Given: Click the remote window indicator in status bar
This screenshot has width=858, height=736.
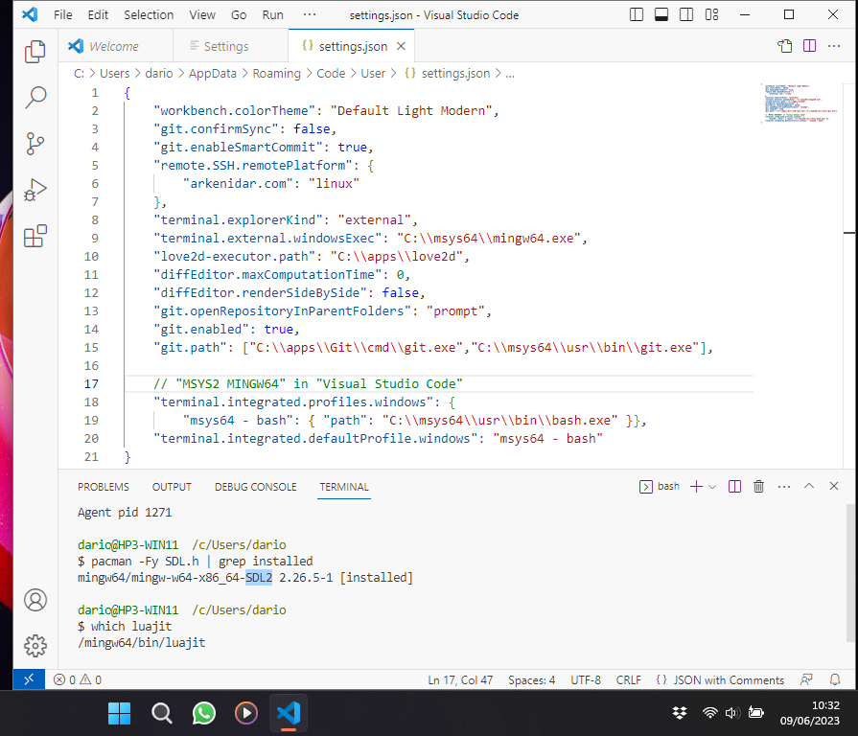Looking at the screenshot, I should tap(29, 679).
